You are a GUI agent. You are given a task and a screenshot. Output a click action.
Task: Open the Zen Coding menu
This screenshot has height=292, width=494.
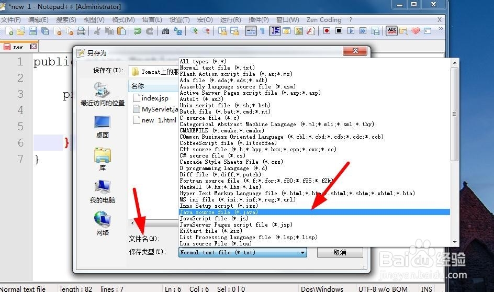pos(324,20)
